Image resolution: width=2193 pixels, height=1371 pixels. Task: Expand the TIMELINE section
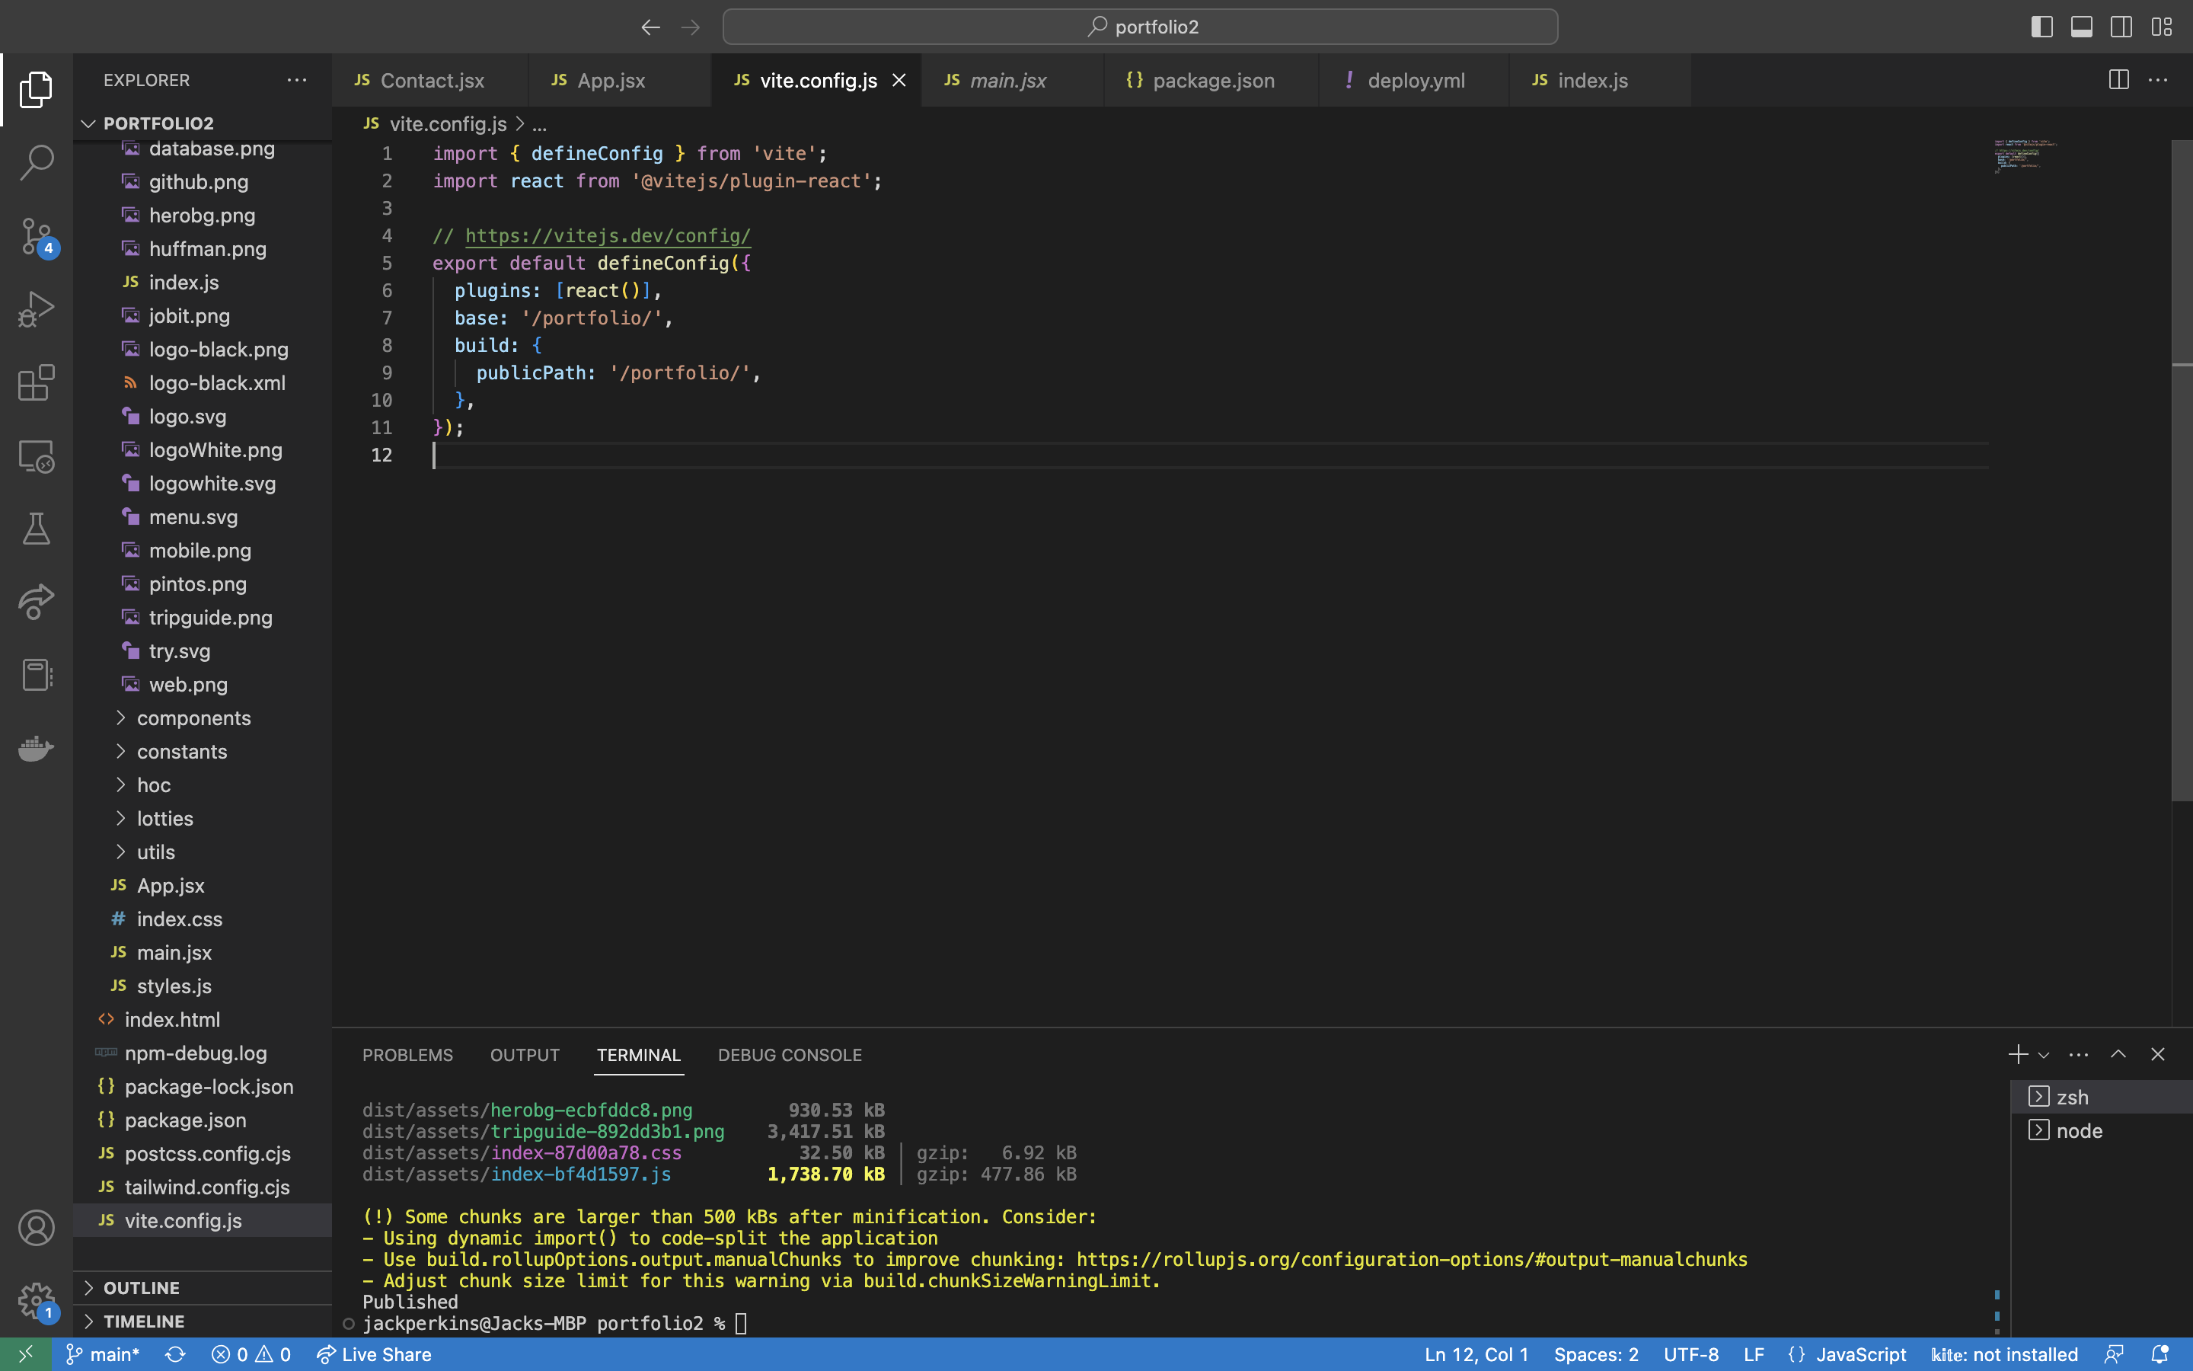[203, 1321]
